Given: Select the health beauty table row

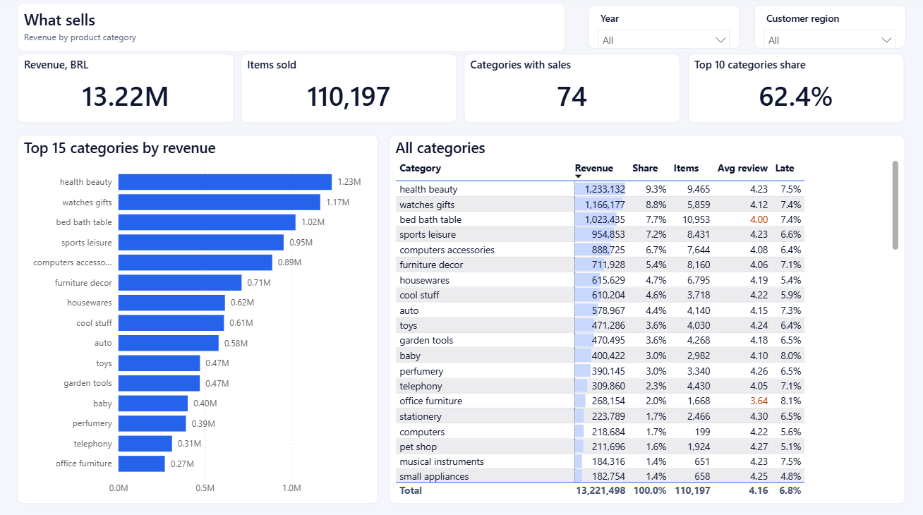Looking at the screenshot, I should (600, 189).
